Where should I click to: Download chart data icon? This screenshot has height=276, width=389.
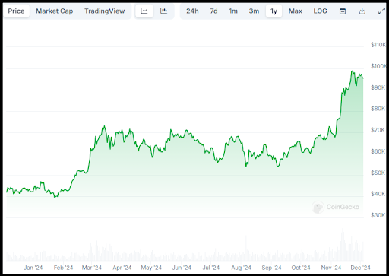pyautogui.click(x=362, y=11)
